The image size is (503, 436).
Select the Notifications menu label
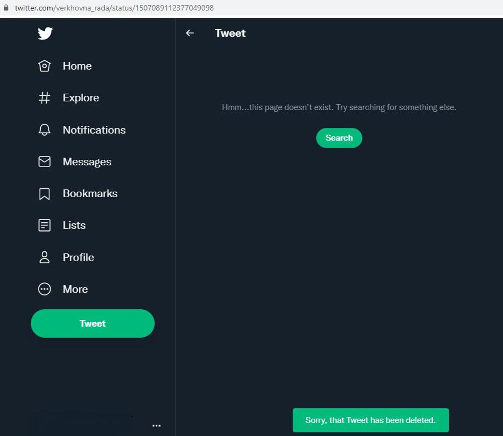click(94, 130)
